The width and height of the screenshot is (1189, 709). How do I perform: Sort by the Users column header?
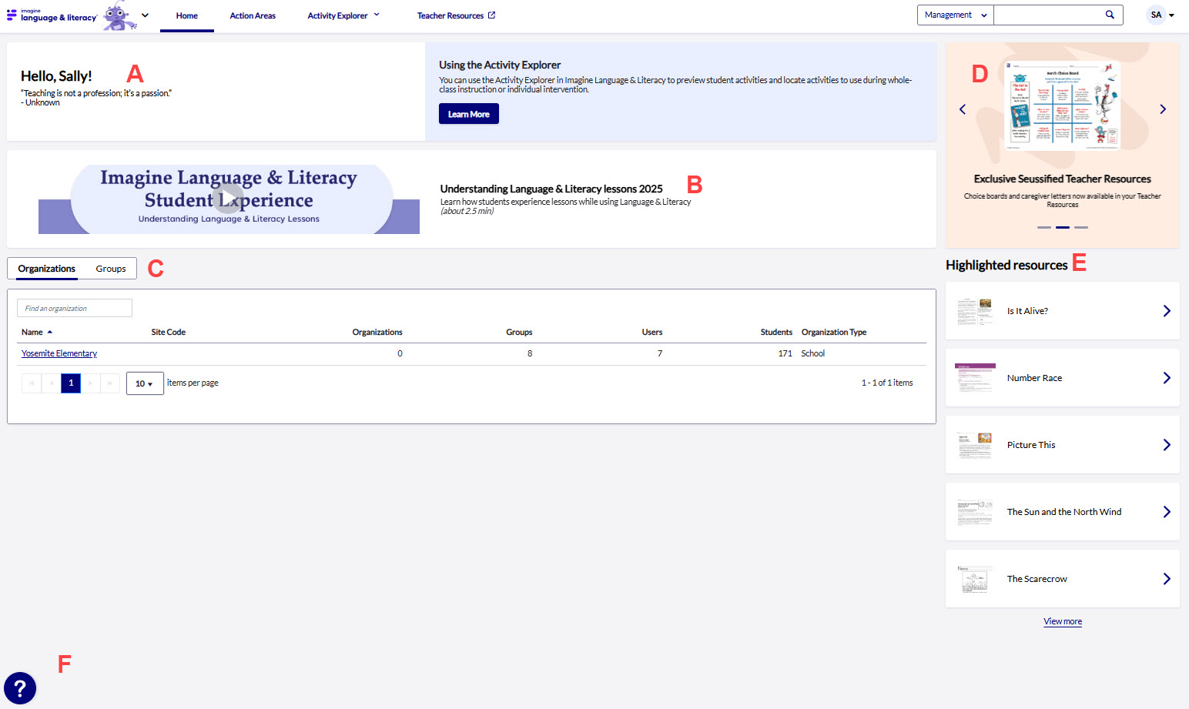(x=652, y=333)
